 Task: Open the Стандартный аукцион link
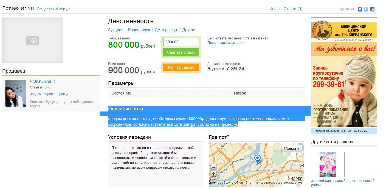55,9
